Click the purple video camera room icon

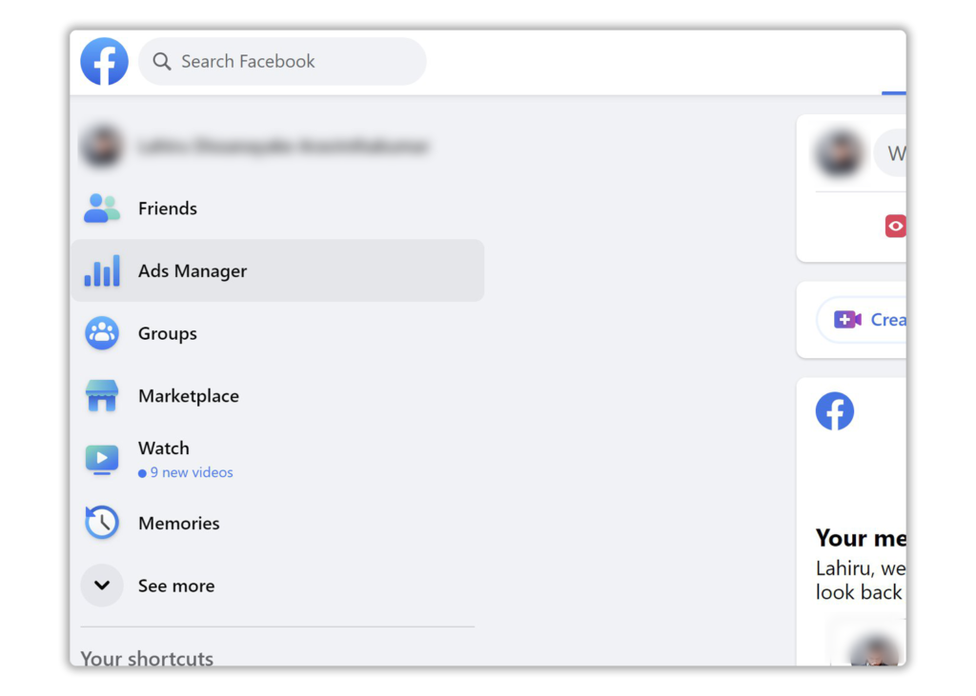[847, 320]
